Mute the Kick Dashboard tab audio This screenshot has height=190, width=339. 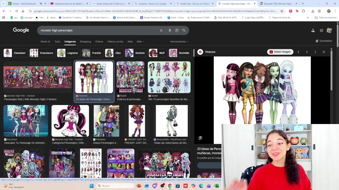tap(41, 4)
